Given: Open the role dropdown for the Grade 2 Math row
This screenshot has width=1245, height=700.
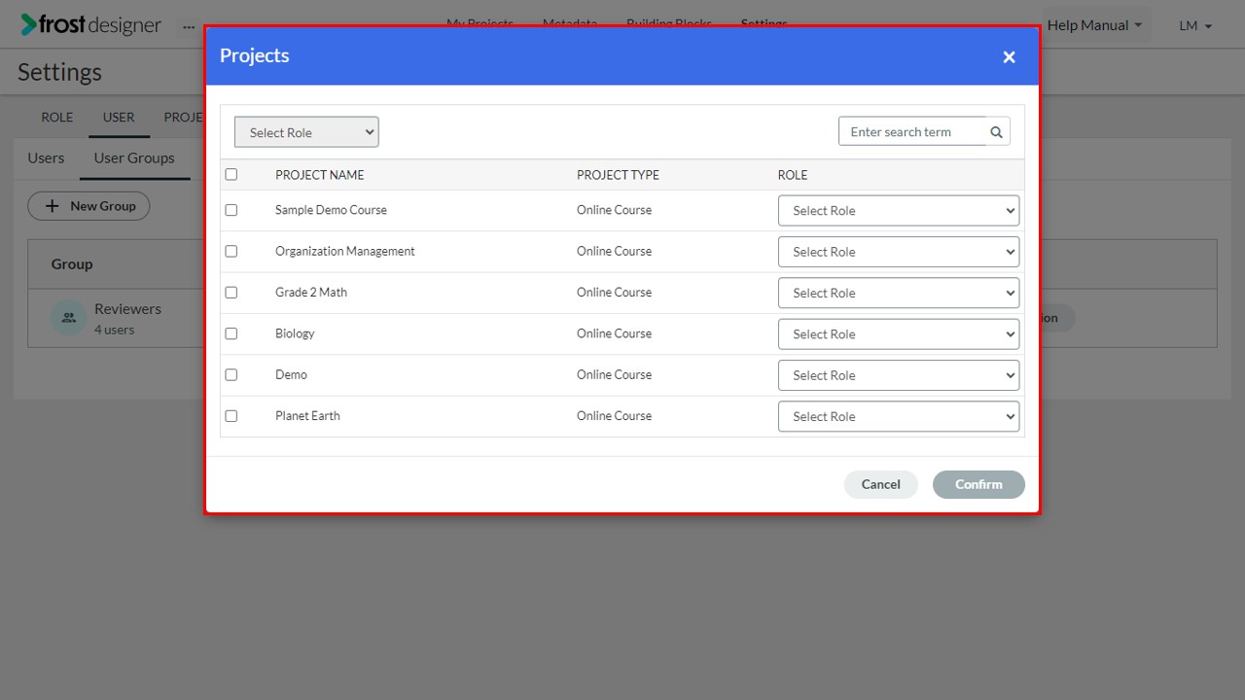Looking at the screenshot, I should (x=899, y=293).
